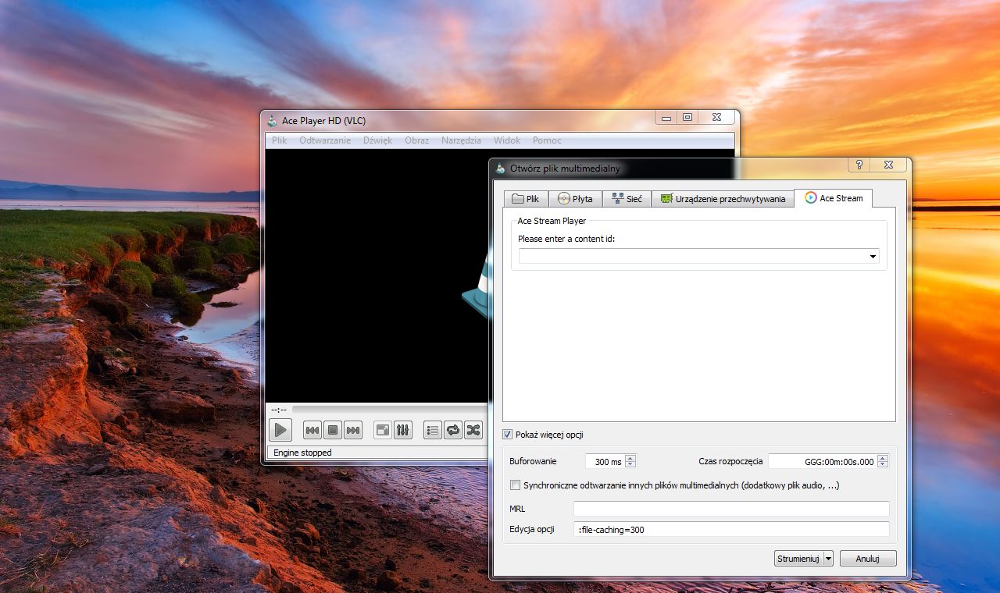Toggle fullscreen video button

click(x=383, y=430)
